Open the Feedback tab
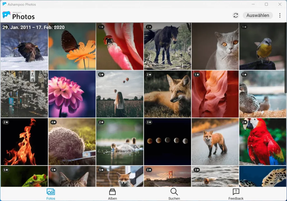Image resolution: width=287 pixels, height=201 pixels. point(236,194)
